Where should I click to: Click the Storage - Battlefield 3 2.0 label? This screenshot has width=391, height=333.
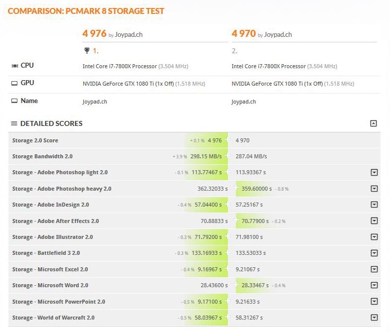(x=46, y=253)
